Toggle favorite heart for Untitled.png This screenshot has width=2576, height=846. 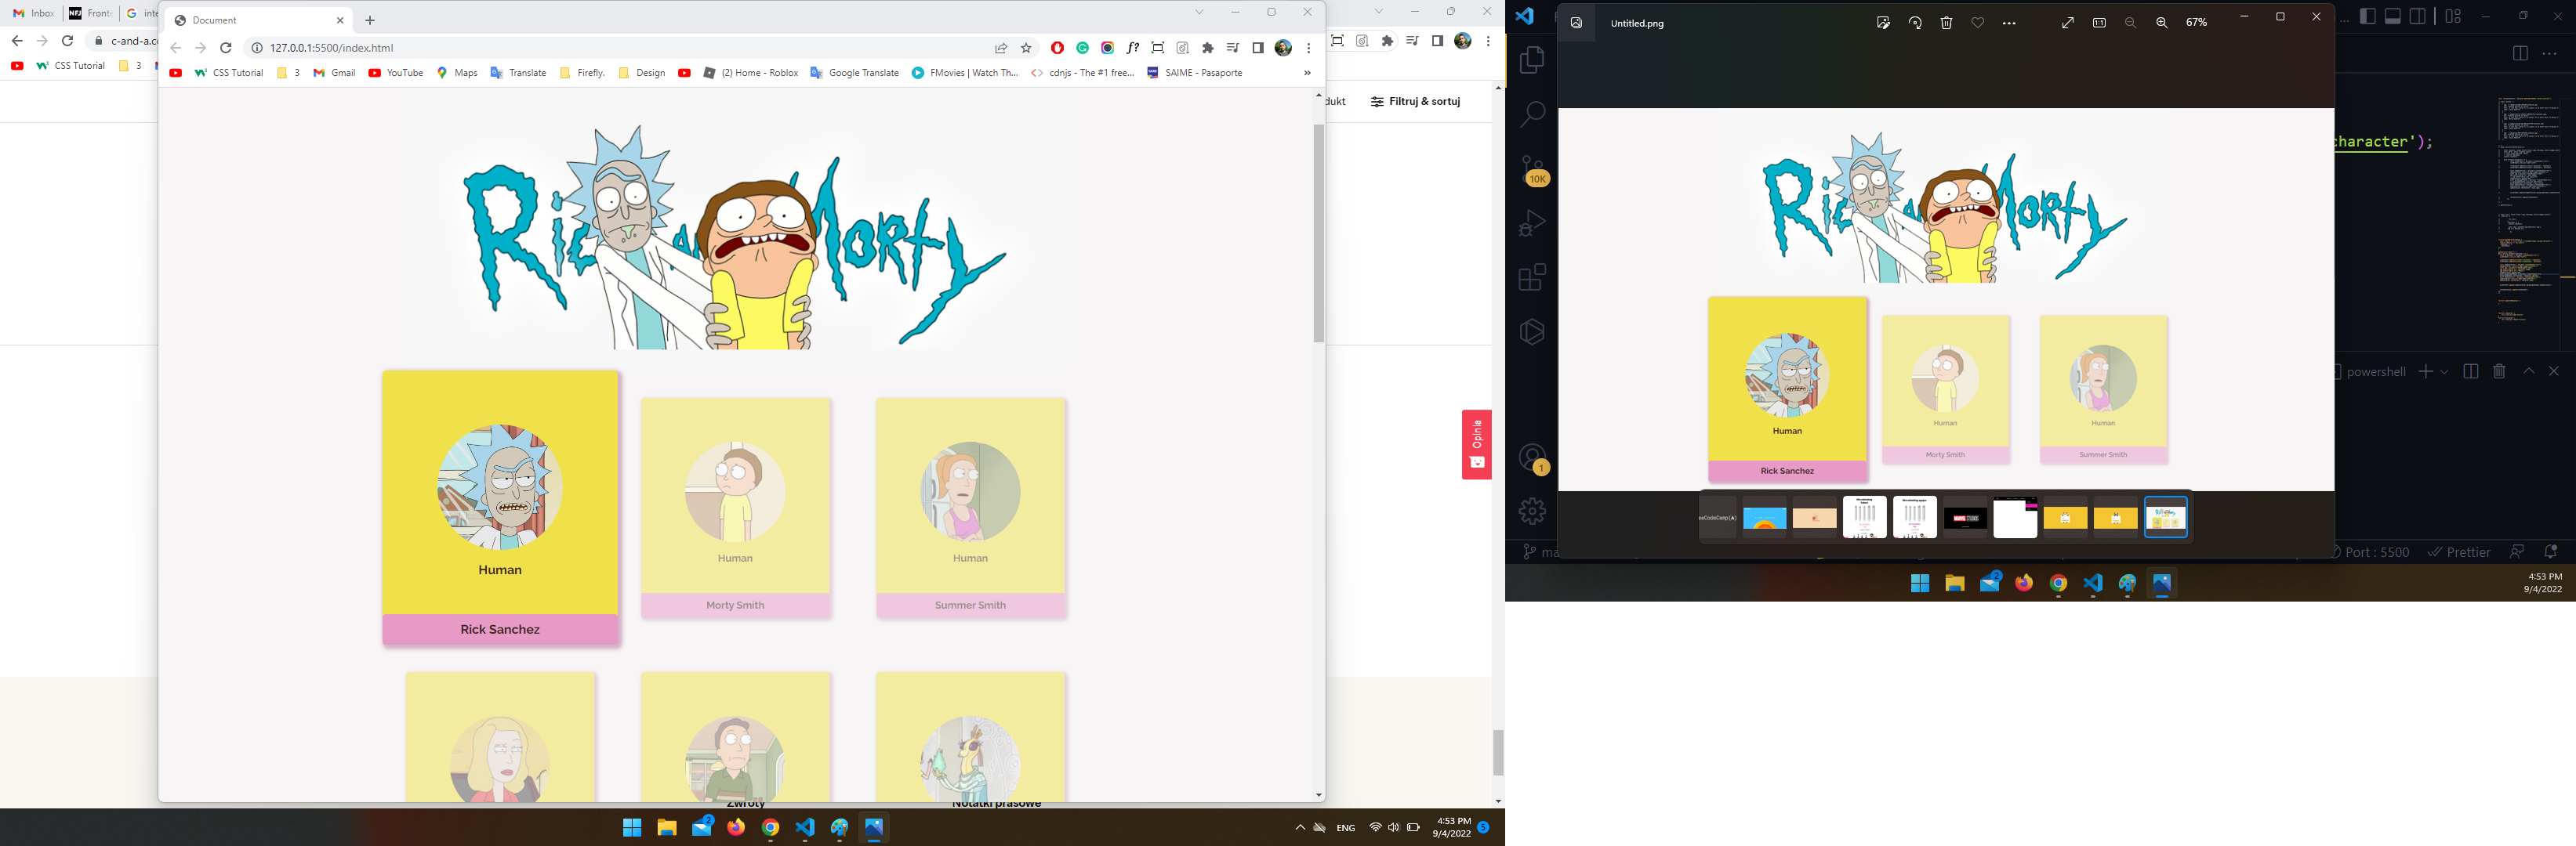pyautogui.click(x=1977, y=23)
